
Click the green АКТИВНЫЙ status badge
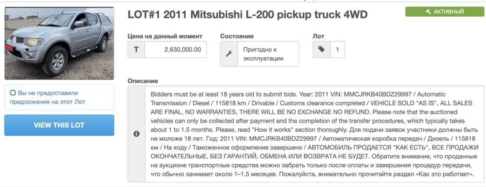coord(444,12)
